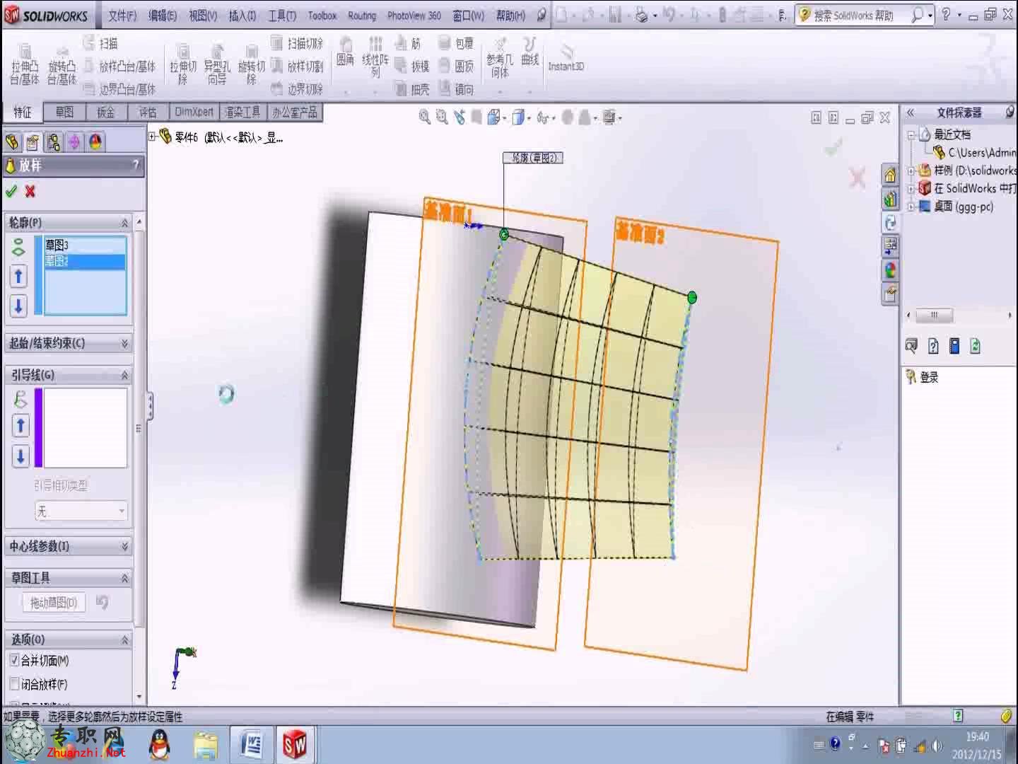Select the Boundary Boss/Base (边界凸台/基体) tool
This screenshot has width=1018, height=764.
click(119, 89)
